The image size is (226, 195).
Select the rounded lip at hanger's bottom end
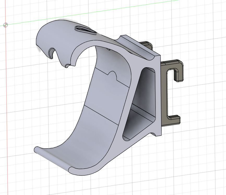click(x=53, y=159)
